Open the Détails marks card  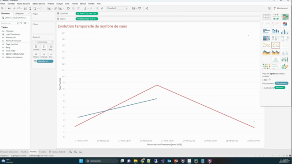coord(36,55)
